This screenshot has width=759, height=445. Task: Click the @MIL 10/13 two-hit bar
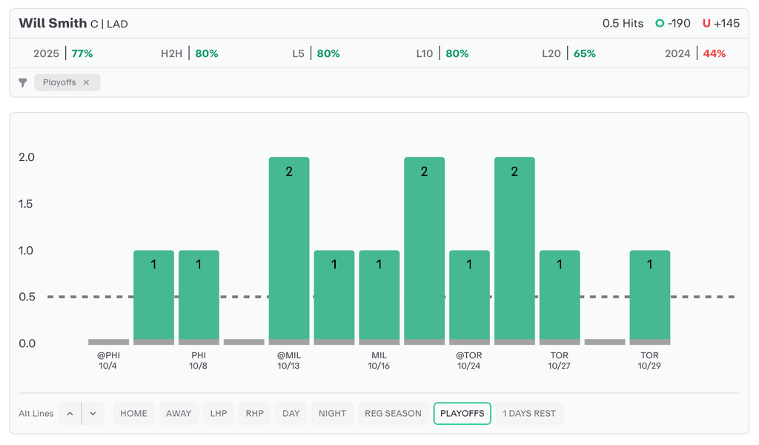(x=289, y=248)
